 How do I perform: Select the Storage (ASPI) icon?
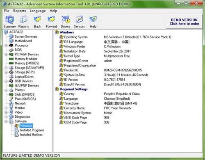pos(11,72)
